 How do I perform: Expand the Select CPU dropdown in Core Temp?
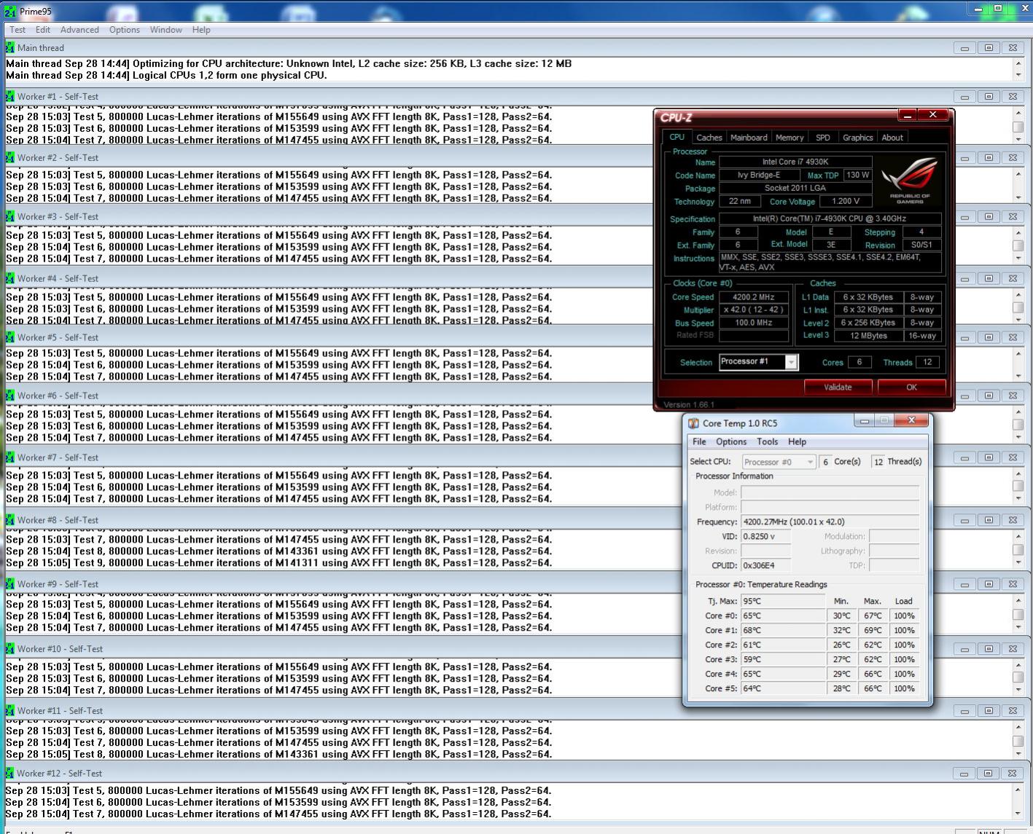(x=810, y=462)
